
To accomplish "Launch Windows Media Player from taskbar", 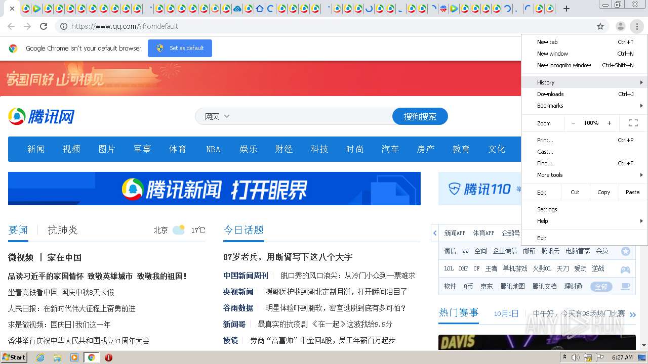I will (74, 357).
